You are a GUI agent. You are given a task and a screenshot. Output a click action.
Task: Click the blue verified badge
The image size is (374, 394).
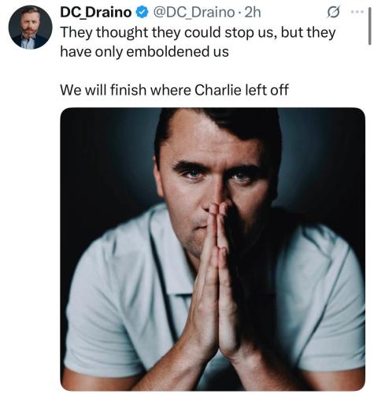point(142,13)
